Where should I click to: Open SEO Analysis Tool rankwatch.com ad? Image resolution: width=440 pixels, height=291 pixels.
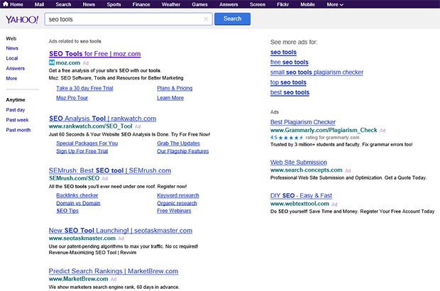pyautogui.click(x=102, y=119)
